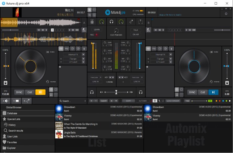Open the mixer view icon
The height and width of the screenshot is (153, 233).
point(90,10)
